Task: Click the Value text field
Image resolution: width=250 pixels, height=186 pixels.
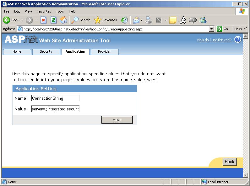Action: (55, 109)
